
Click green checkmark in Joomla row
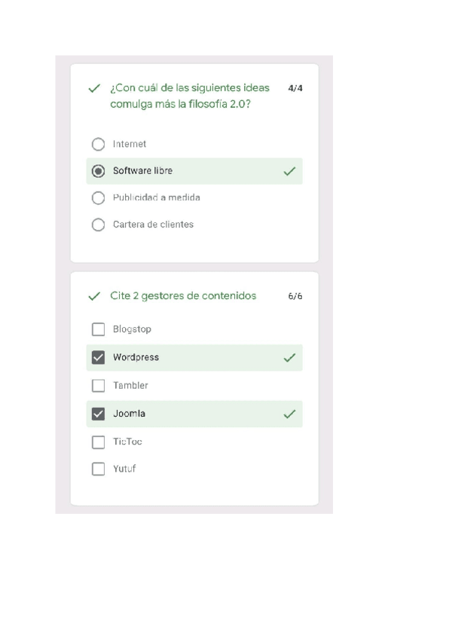[289, 414]
